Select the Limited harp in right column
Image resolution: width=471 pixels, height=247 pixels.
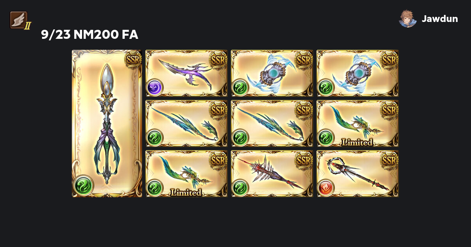pos(358,123)
